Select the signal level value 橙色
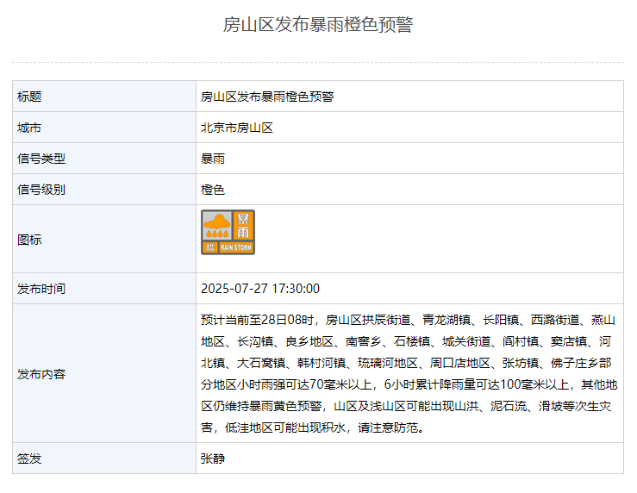The width and height of the screenshot is (637, 493). [x=213, y=190]
